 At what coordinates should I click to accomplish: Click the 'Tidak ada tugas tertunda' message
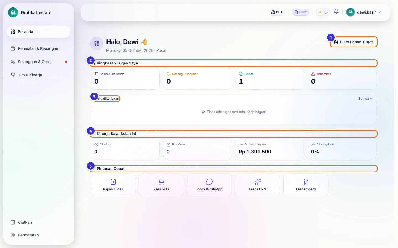pos(234,112)
